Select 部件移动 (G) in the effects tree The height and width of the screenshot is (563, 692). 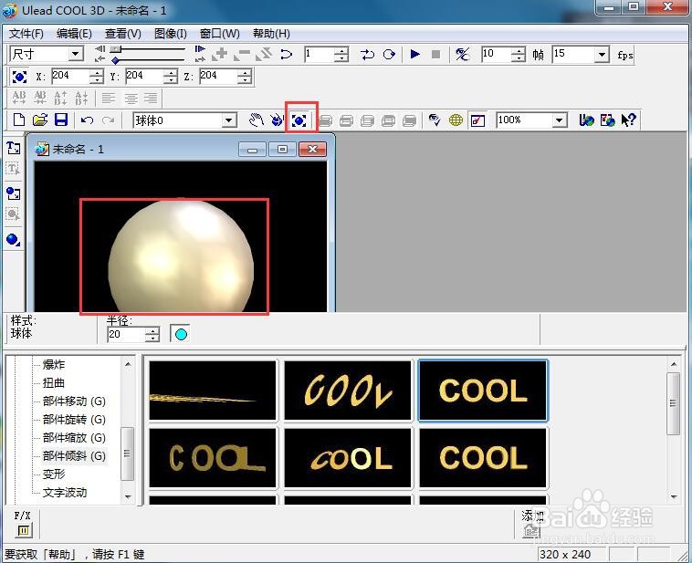click(74, 401)
